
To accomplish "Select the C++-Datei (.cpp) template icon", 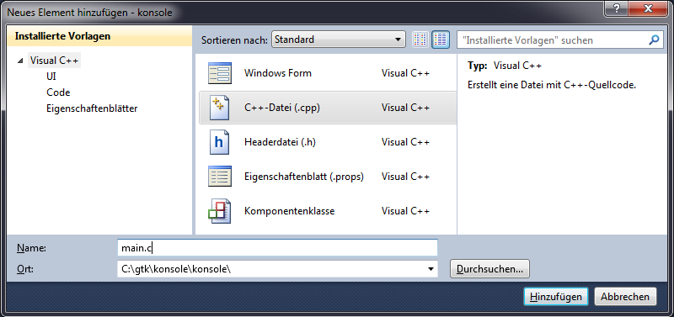I will click(x=220, y=108).
